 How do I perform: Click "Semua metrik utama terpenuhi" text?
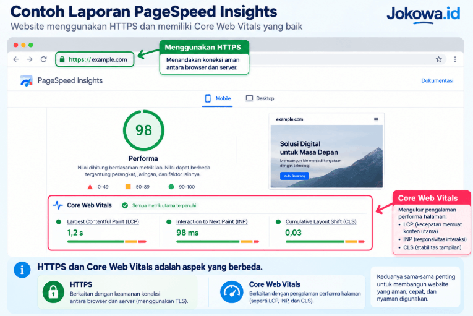(x=164, y=205)
